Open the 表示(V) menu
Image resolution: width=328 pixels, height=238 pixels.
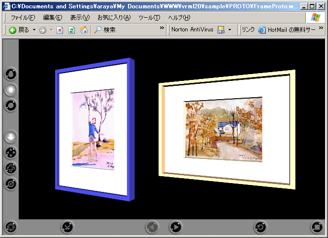point(80,18)
